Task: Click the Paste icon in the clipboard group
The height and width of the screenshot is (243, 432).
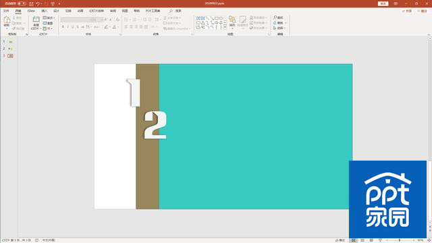Action: coord(7,20)
